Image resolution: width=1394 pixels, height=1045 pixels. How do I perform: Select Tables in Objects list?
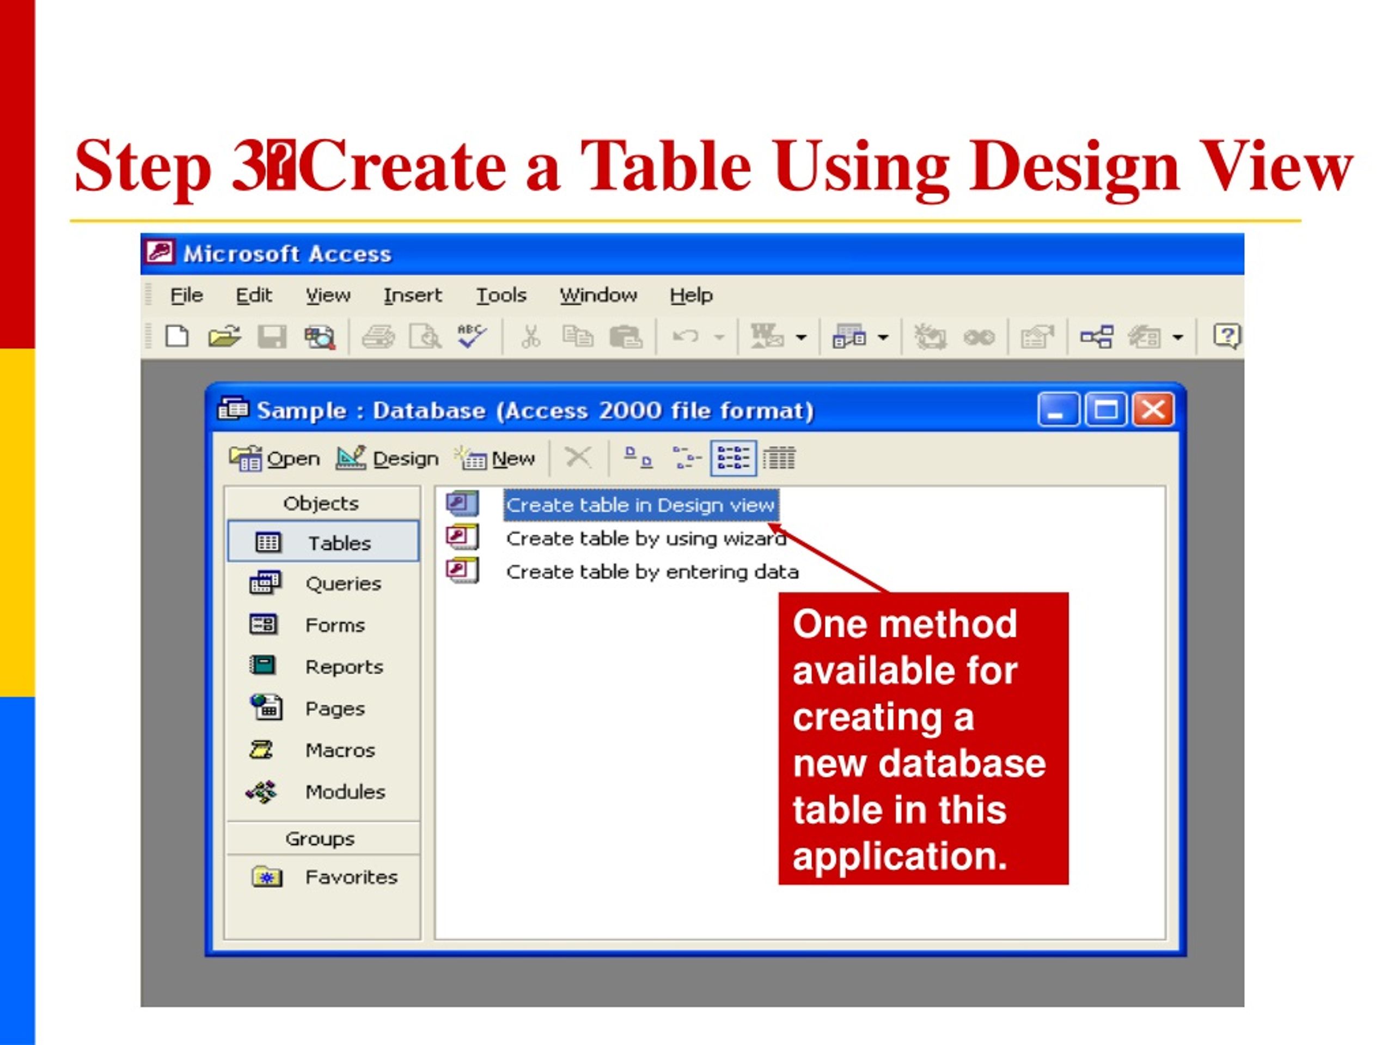[323, 542]
